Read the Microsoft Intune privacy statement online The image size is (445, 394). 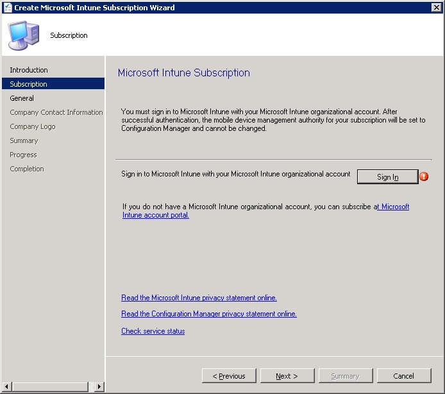pos(199,298)
